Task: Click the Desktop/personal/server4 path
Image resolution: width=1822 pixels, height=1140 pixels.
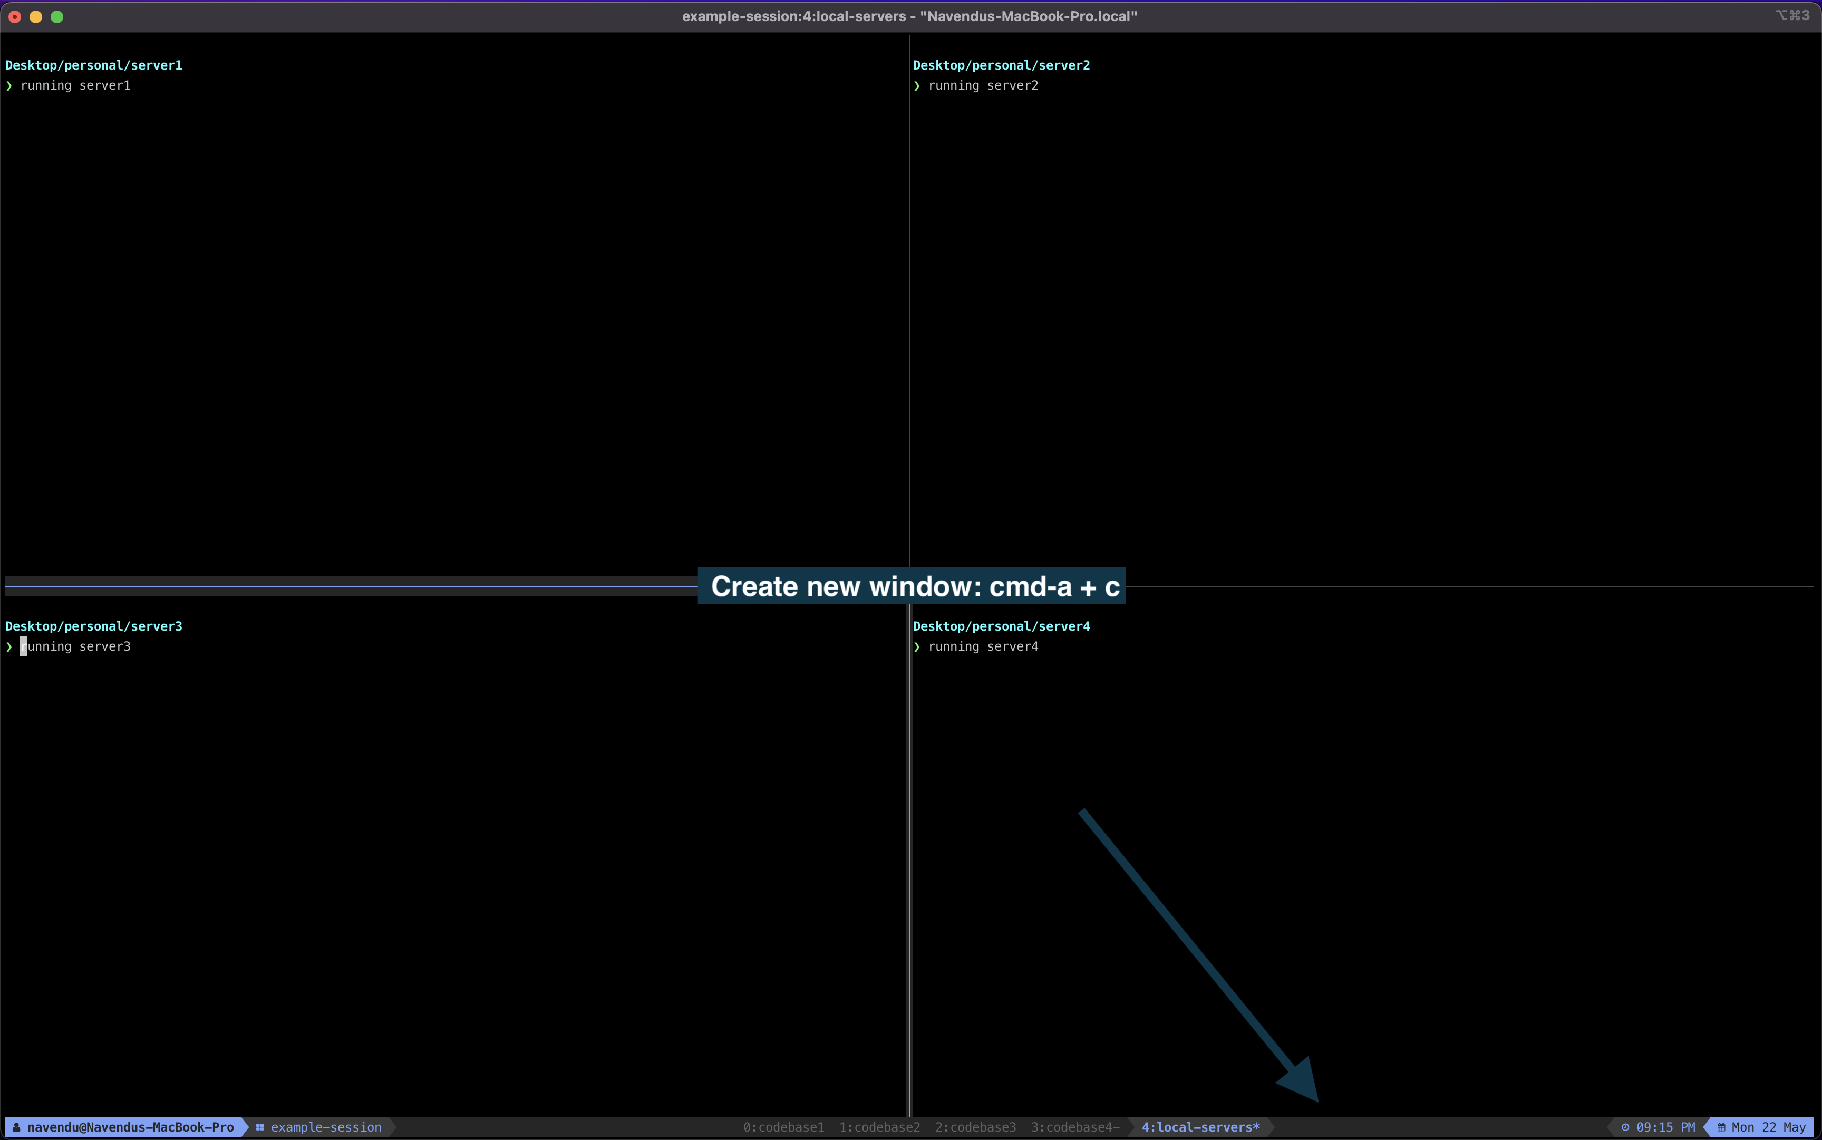Action: (x=1001, y=626)
